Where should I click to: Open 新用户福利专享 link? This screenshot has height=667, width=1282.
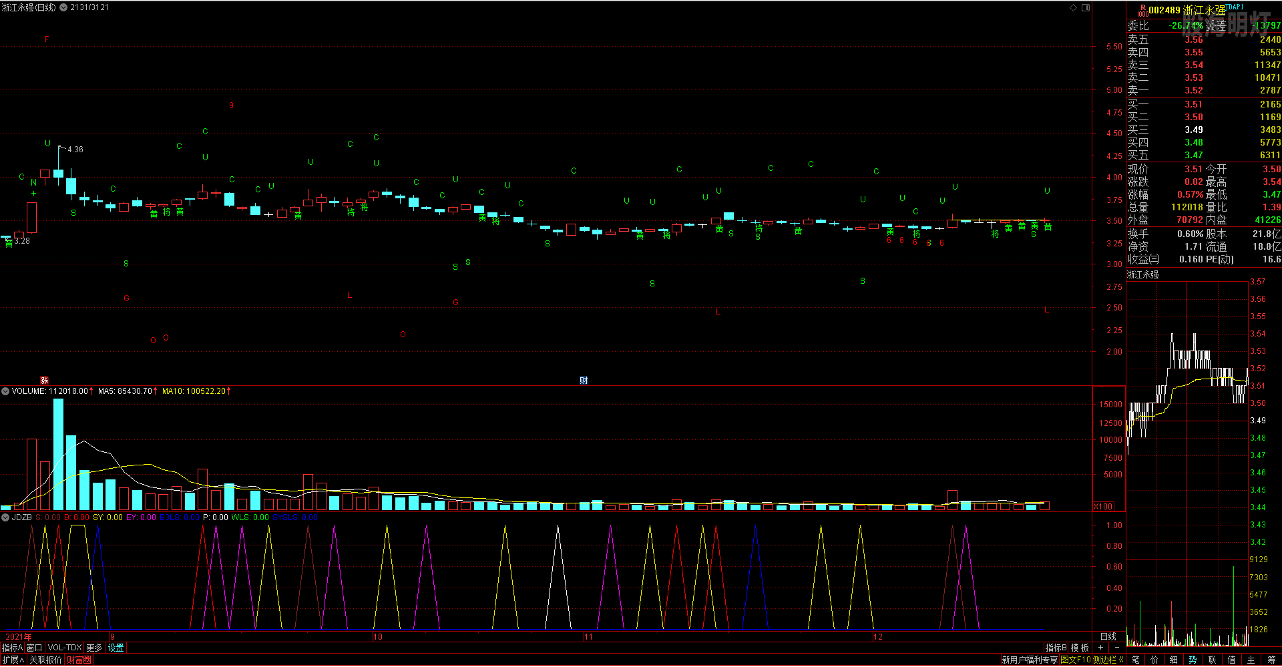(x=1030, y=660)
